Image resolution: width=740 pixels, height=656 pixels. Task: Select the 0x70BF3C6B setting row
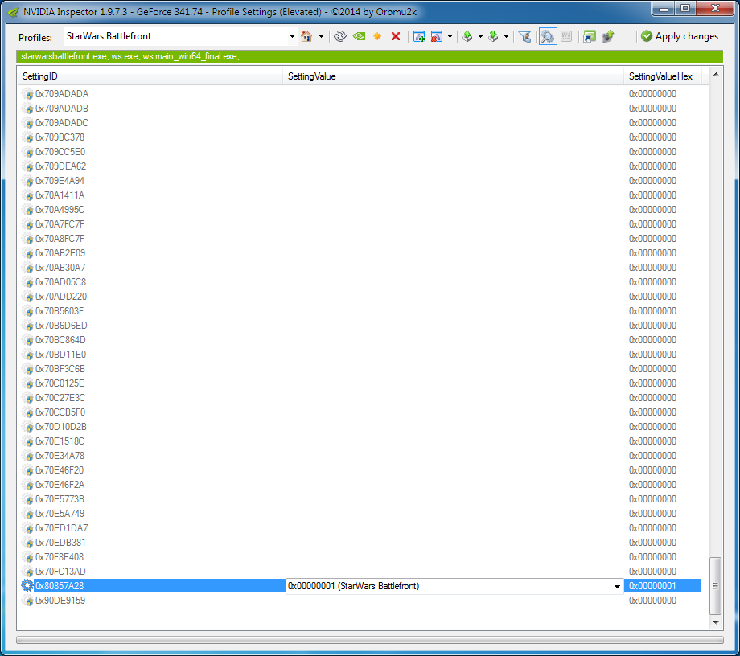click(361, 369)
